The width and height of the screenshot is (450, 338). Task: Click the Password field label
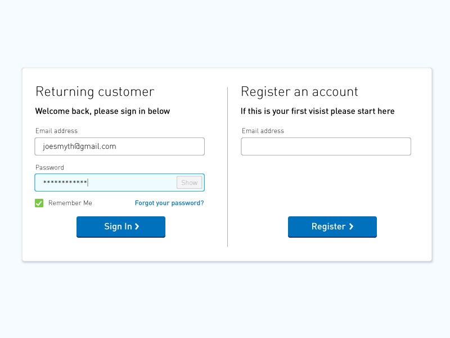49,167
